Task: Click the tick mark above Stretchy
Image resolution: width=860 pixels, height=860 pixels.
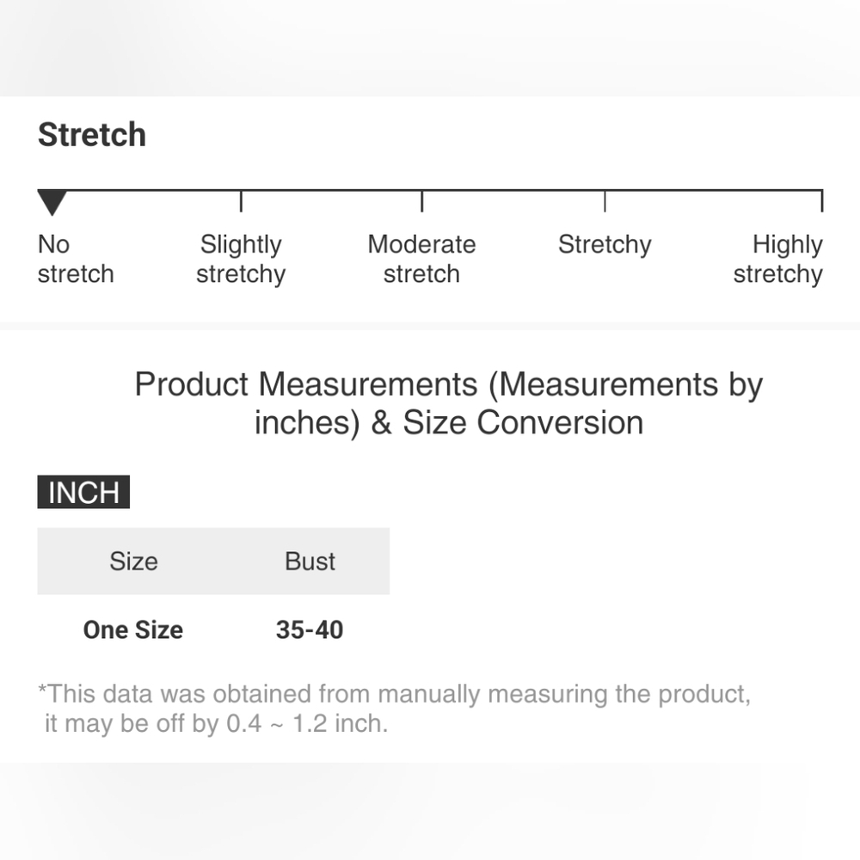Action: (x=605, y=200)
